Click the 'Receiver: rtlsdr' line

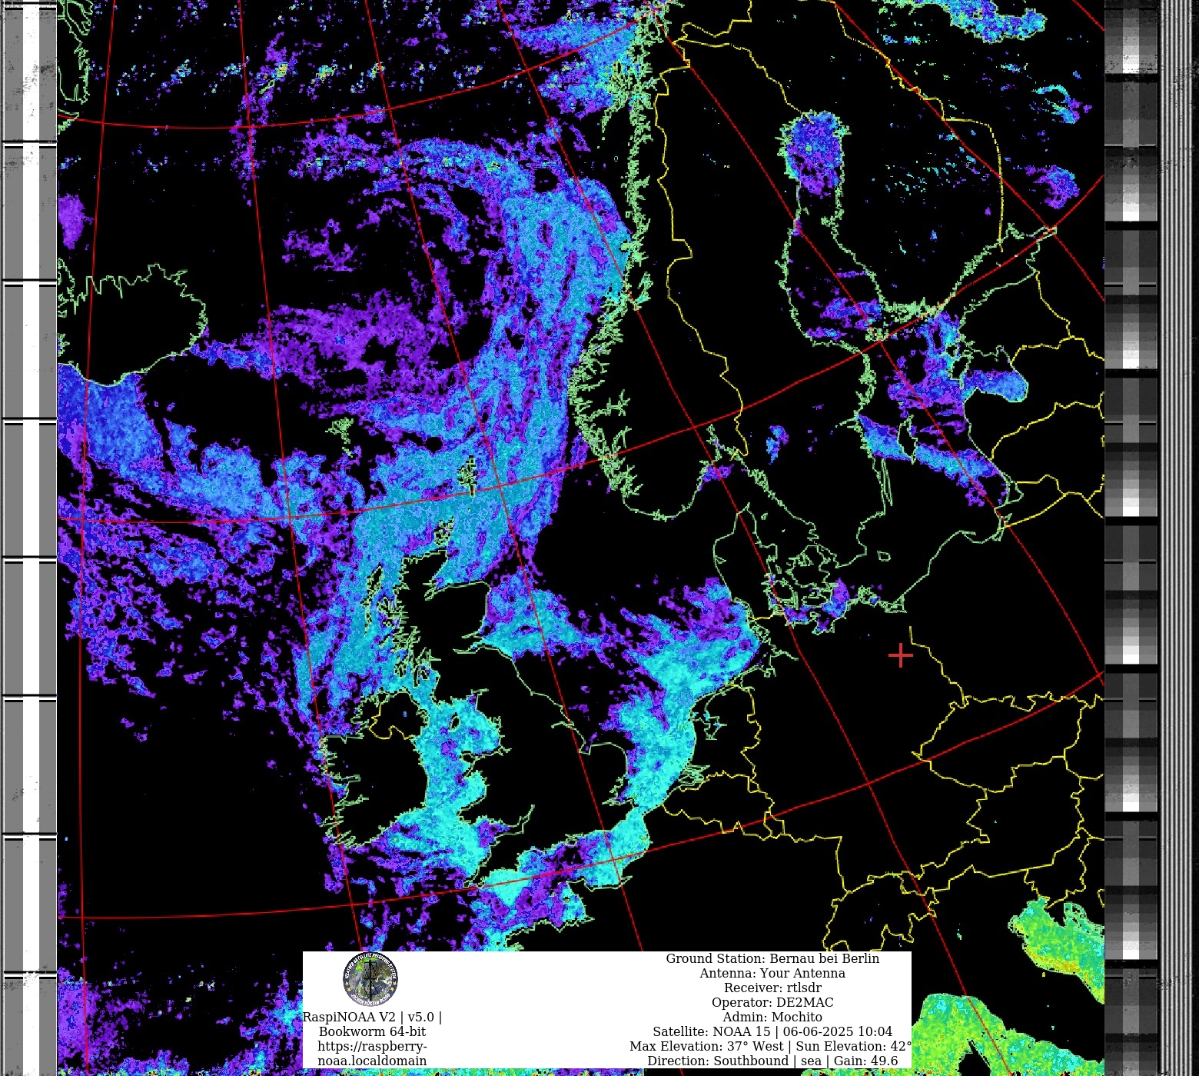pyautogui.click(x=772, y=988)
